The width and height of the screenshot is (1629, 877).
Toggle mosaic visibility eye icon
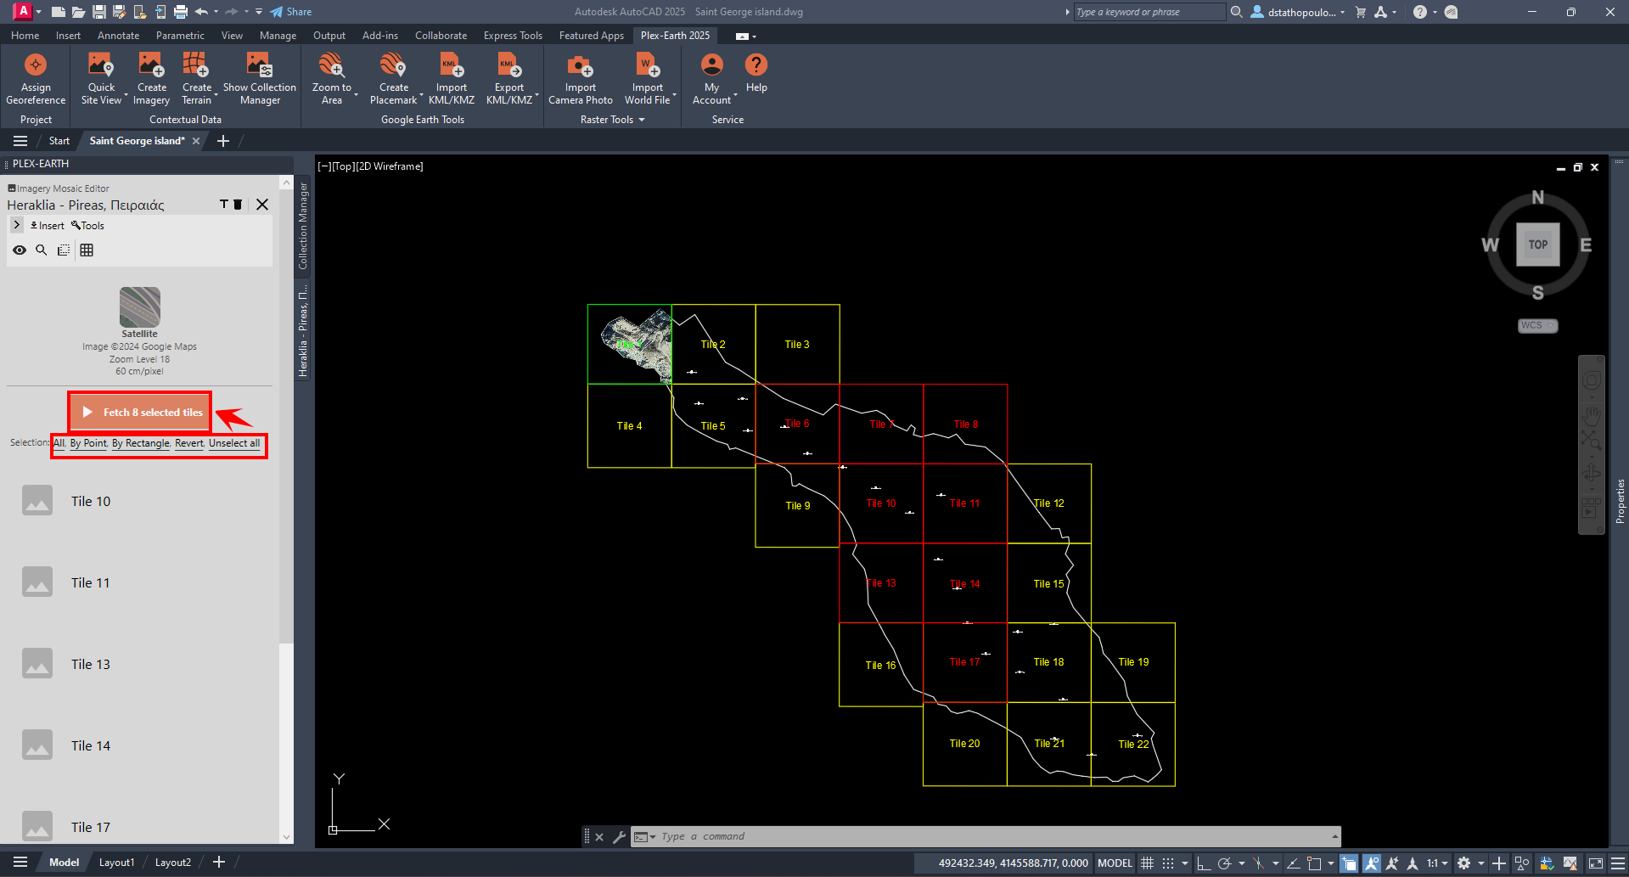(x=19, y=250)
